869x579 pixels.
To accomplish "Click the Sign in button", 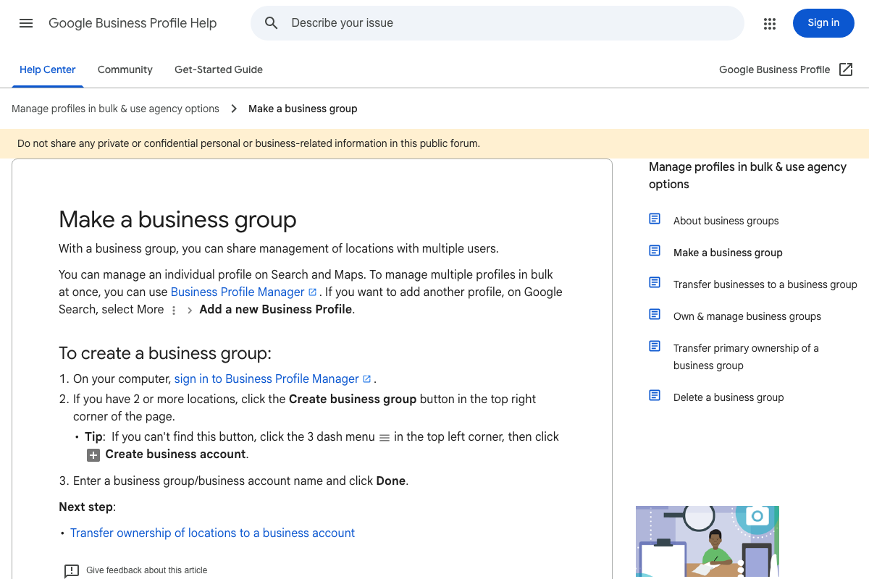I will pos(823,23).
